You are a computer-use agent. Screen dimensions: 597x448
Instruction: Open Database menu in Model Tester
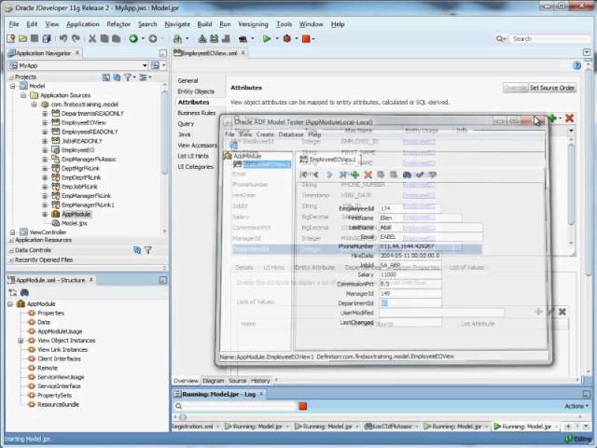pos(291,134)
